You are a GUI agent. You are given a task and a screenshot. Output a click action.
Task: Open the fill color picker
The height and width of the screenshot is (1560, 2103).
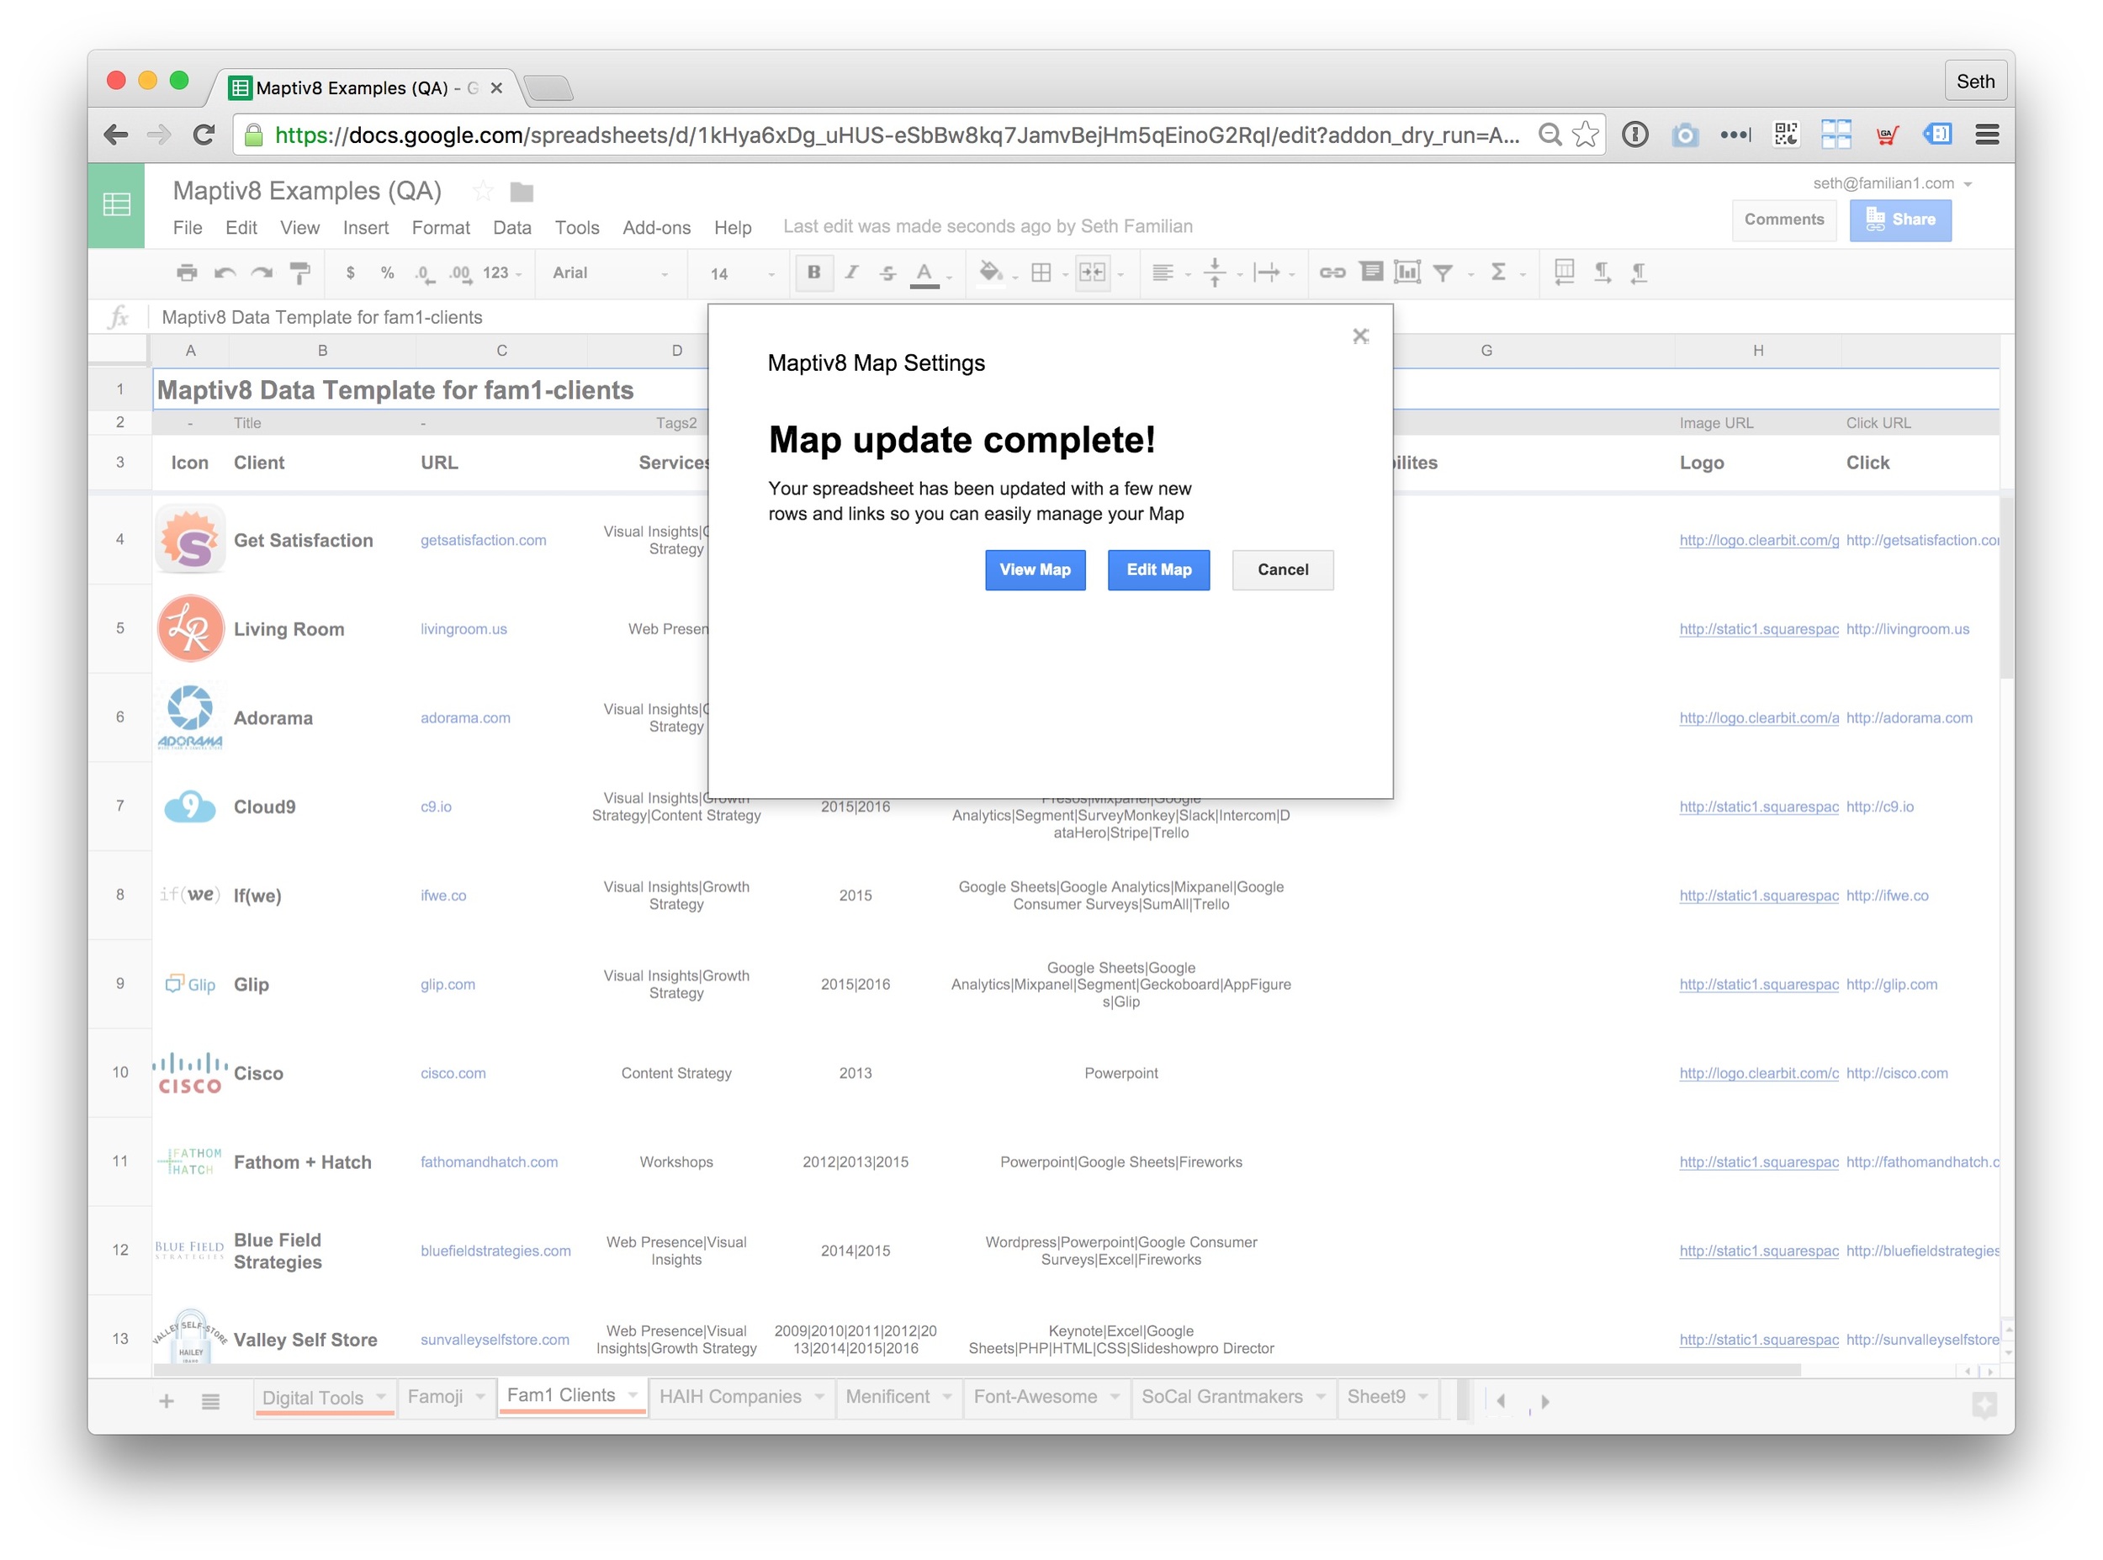tap(991, 273)
